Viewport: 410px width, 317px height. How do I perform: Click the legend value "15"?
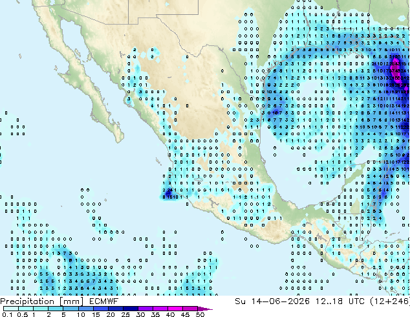point(96,314)
